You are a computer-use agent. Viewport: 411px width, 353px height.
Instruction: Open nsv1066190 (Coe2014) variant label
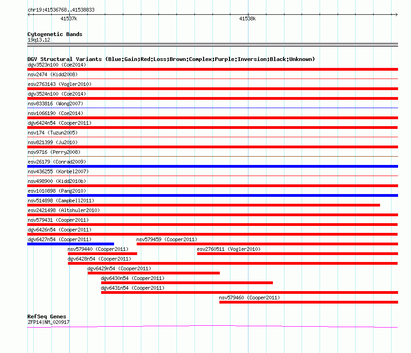[x=55, y=113]
